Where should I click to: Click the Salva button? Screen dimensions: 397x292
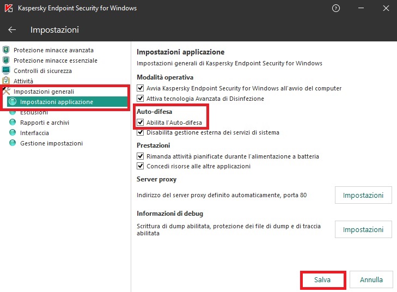322,279
